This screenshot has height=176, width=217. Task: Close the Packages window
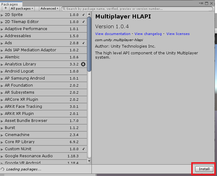[211, 3]
